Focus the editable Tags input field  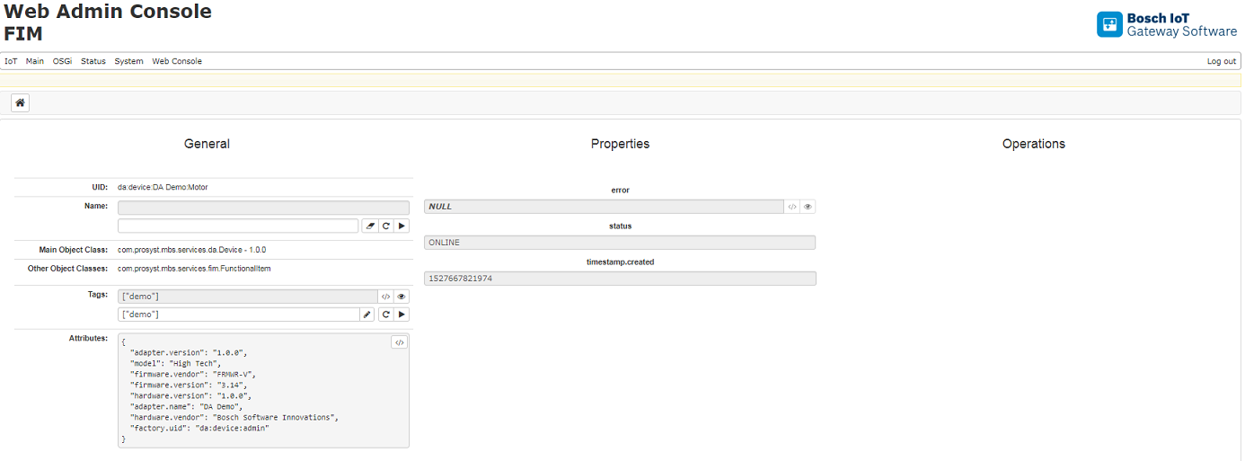(239, 315)
